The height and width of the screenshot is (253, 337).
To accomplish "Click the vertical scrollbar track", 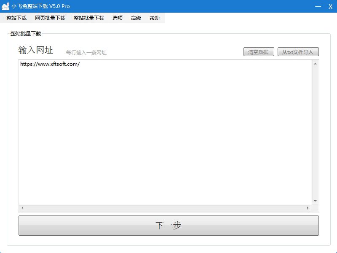I will click(x=315, y=131).
